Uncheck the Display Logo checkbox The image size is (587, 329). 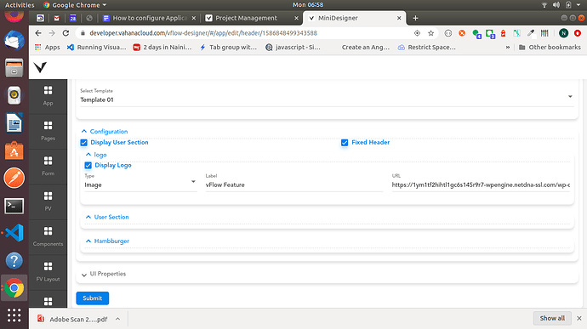[x=88, y=166]
